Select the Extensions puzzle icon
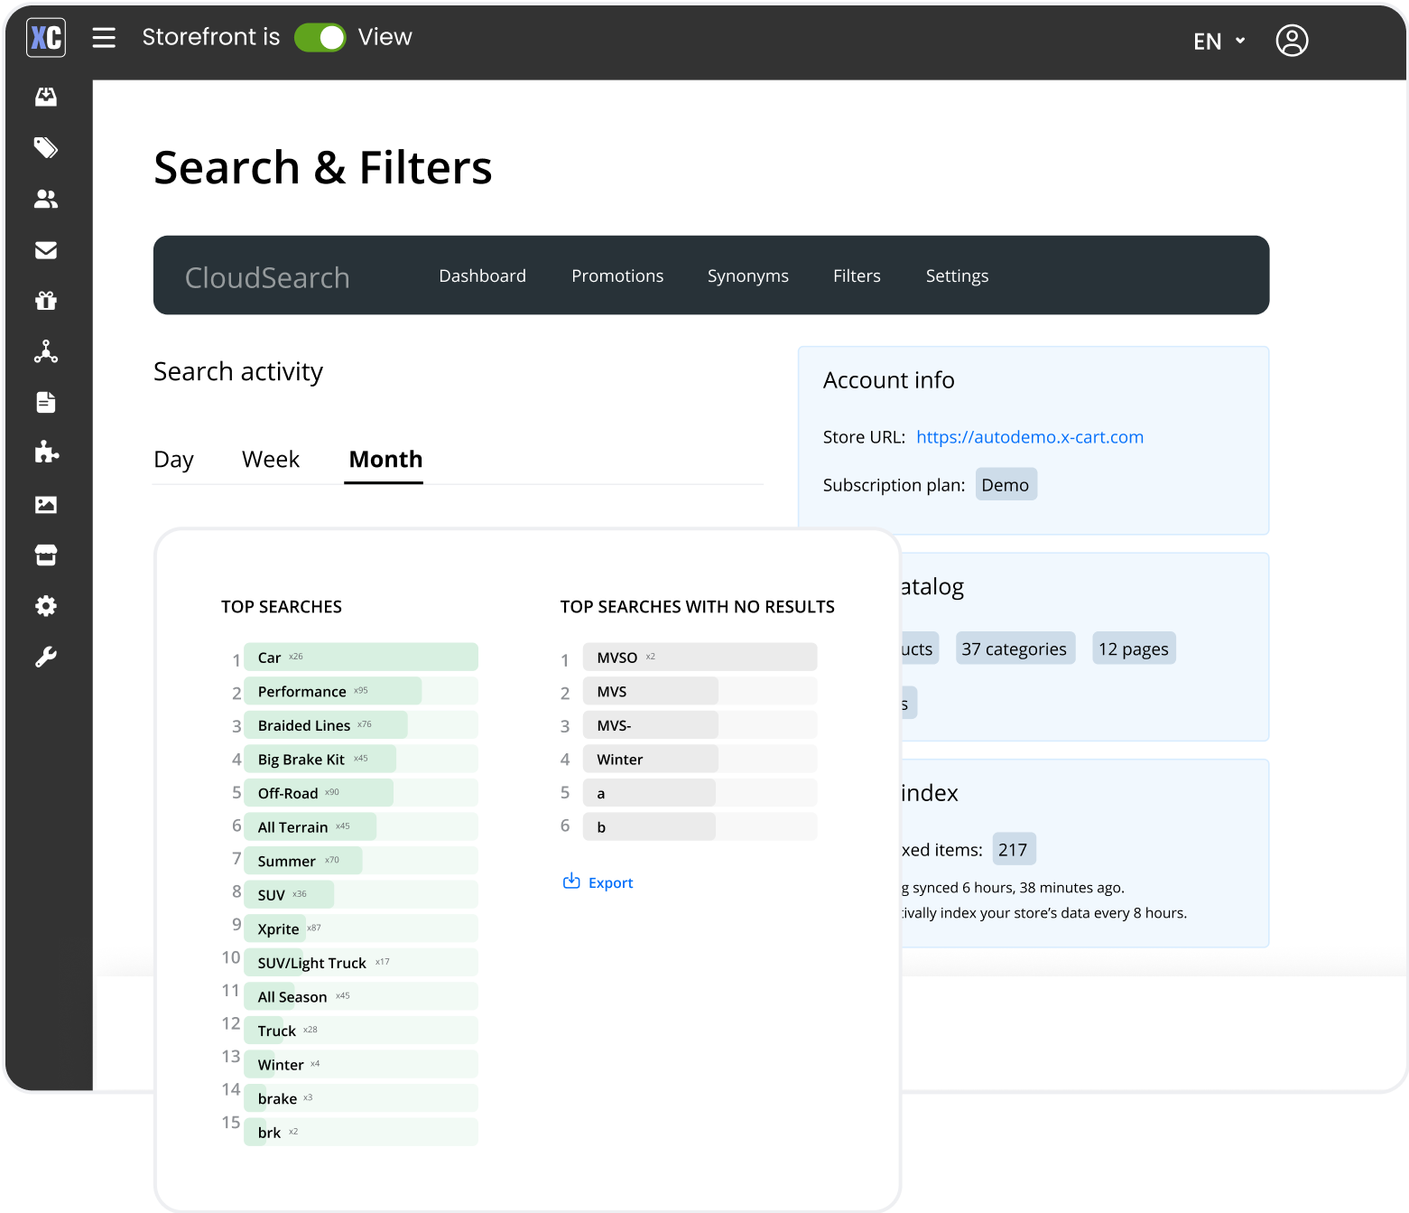Viewport: 1409px width, 1213px height. pyautogui.click(x=46, y=453)
